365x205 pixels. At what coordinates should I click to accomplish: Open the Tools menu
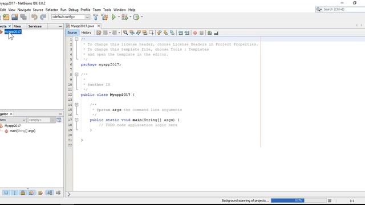(107, 10)
